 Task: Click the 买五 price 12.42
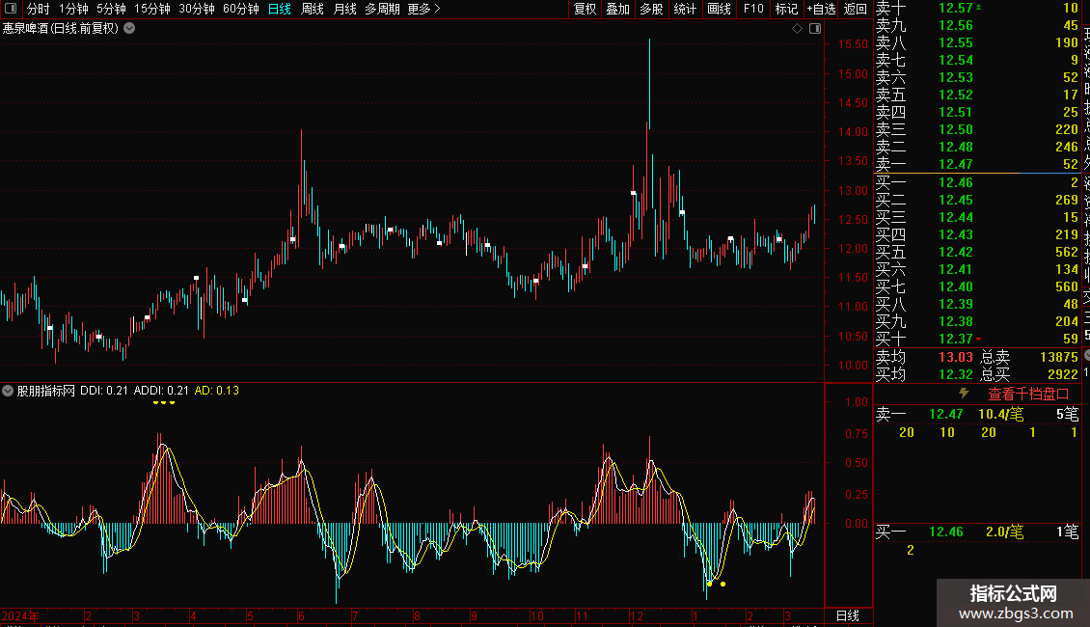point(955,252)
